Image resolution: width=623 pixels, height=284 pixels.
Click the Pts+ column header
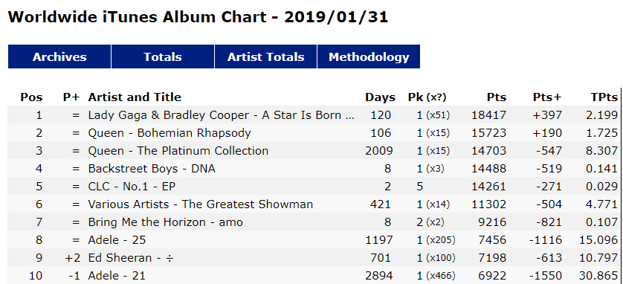point(547,97)
